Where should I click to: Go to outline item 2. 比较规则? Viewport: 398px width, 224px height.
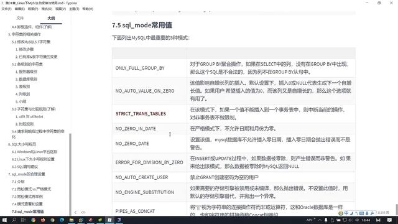[24, 124]
